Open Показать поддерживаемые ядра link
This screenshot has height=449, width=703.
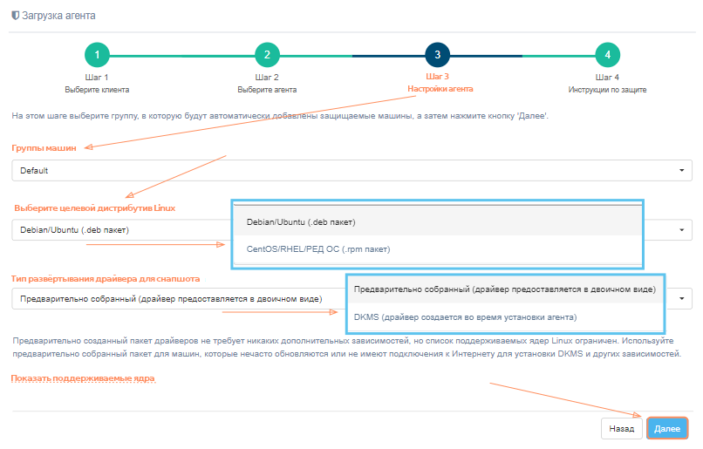[83, 379]
